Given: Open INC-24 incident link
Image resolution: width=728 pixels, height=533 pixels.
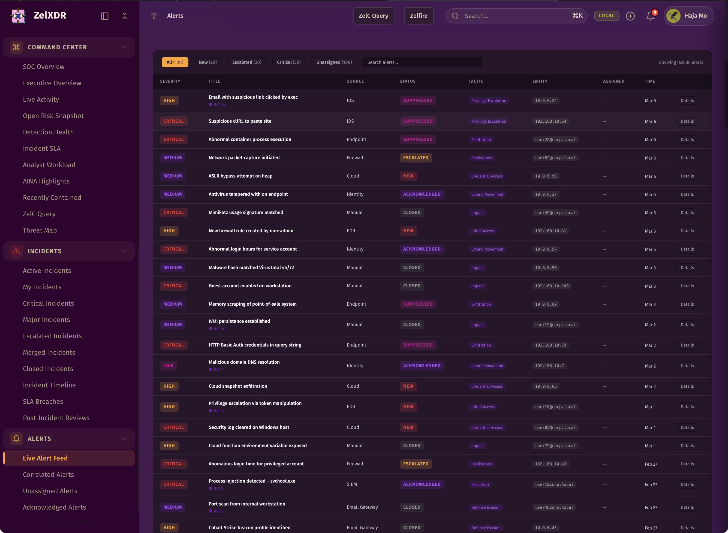Looking at the screenshot, I should click(219, 105).
